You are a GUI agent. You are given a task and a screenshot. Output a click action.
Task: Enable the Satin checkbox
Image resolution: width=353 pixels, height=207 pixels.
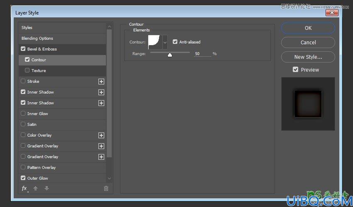23,124
